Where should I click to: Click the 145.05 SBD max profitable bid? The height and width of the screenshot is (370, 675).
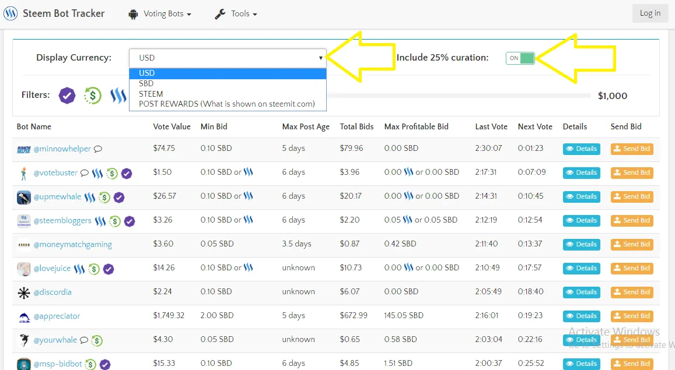click(404, 315)
